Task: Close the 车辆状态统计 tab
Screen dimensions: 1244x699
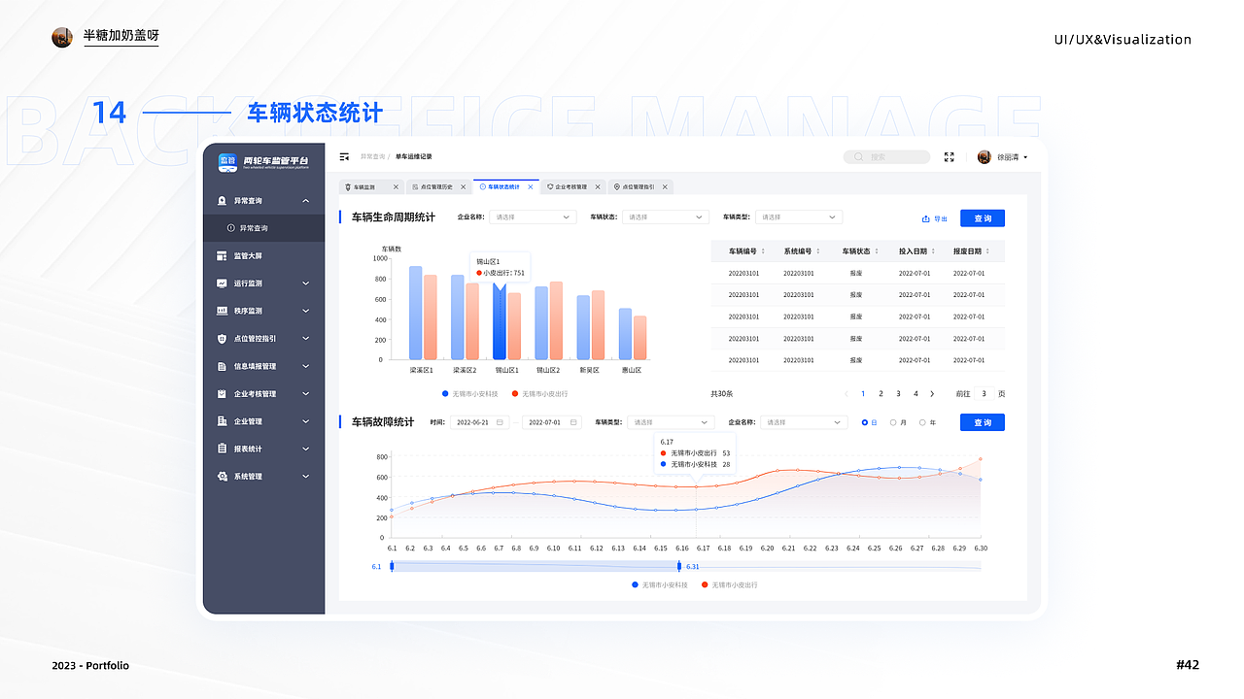Action: coord(531,186)
